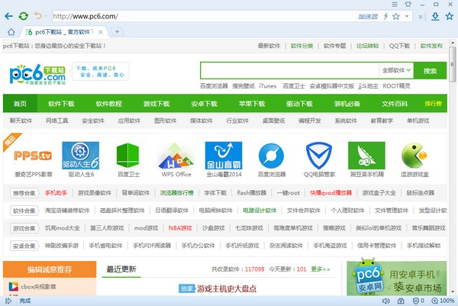The width and height of the screenshot is (458, 306).
Task: Click the green refresh button in toolbar
Action: (24, 15)
